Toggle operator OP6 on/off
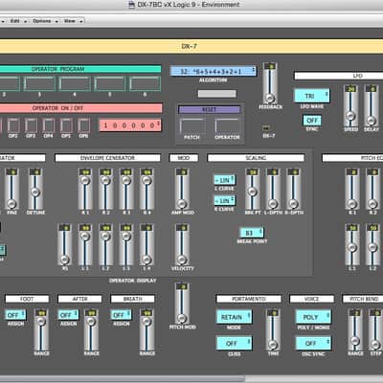The width and height of the screenshot is (383, 383). (83, 125)
